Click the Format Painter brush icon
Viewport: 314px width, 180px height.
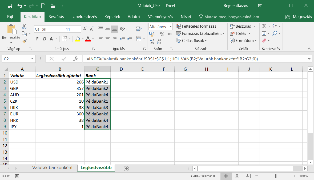25,41
